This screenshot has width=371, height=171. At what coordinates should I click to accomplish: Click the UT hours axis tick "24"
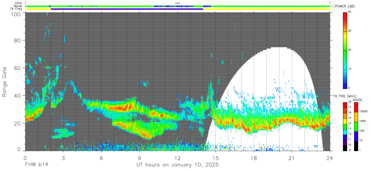(x=330, y=158)
